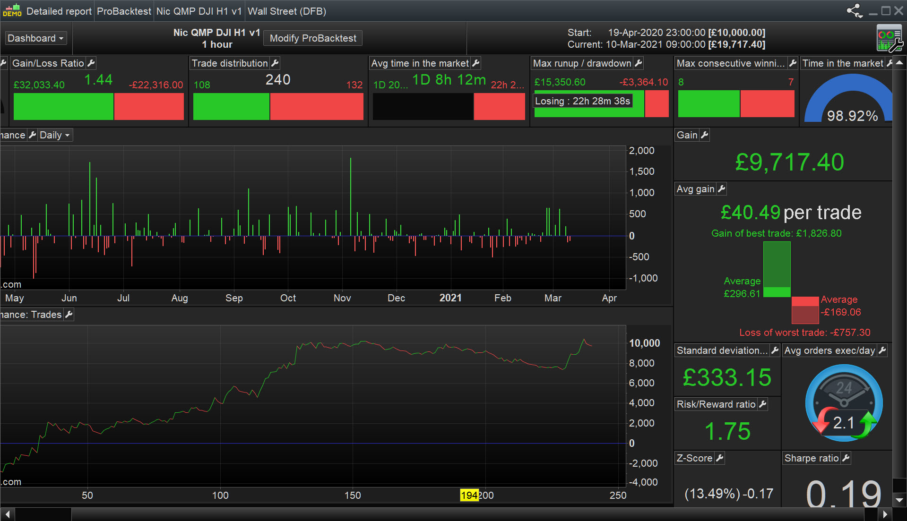Click the Z-Score wrench icon
The width and height of the screenshot is (907, 521).
click(x=719, y=458)
